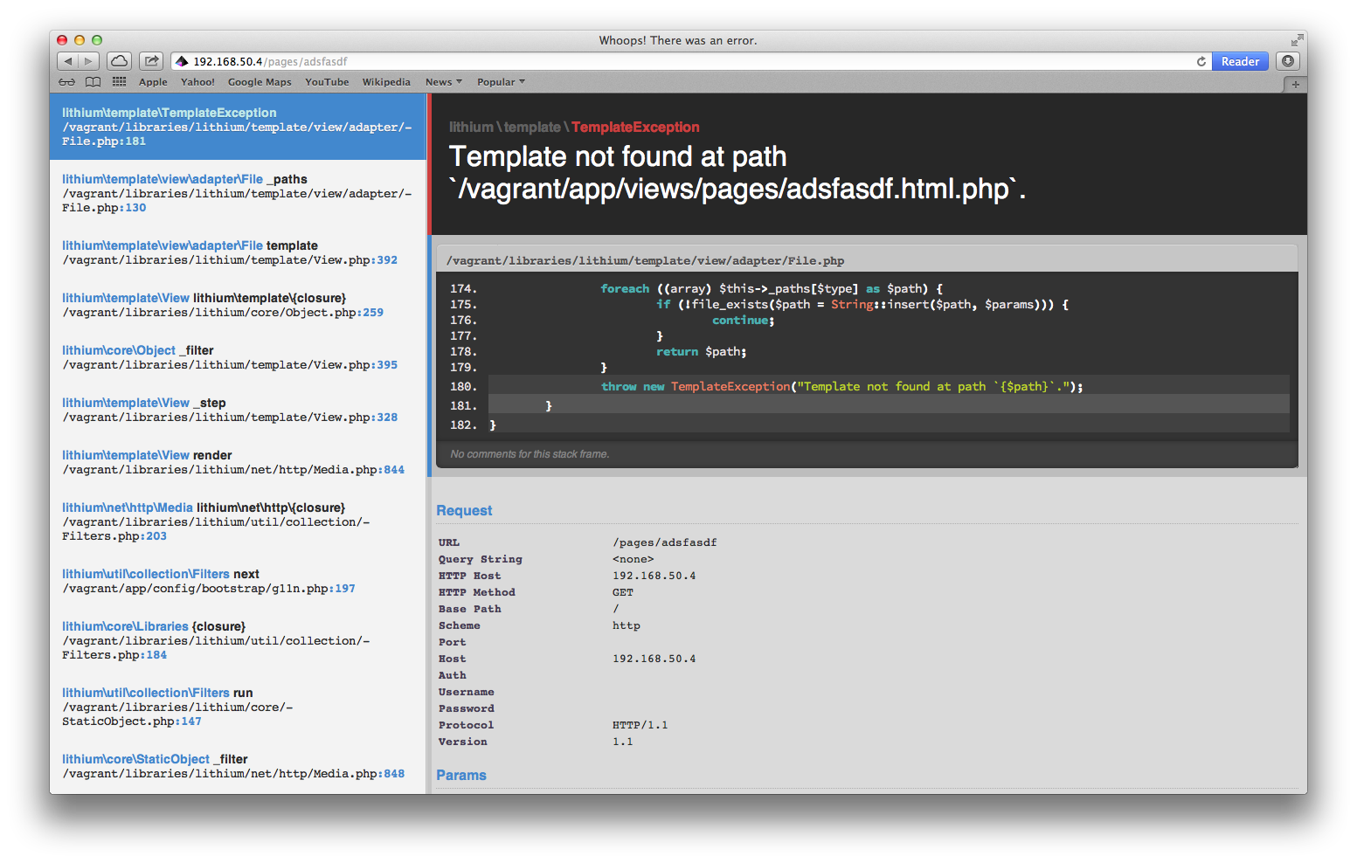
Task: Open the Apple bookmark
Action: [153, 82]
